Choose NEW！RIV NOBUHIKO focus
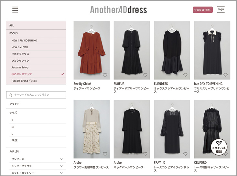This screenshot has height=176, width=237. click(38, 41)
